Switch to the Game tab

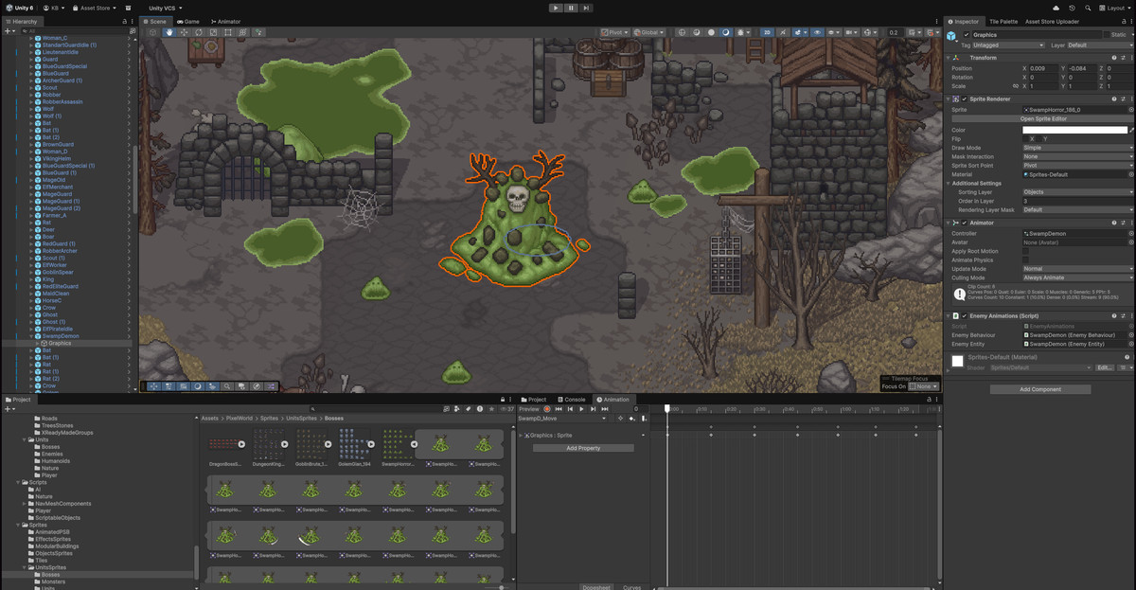coord(187,21)
